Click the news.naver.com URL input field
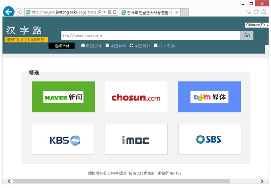 coord(150,36)
